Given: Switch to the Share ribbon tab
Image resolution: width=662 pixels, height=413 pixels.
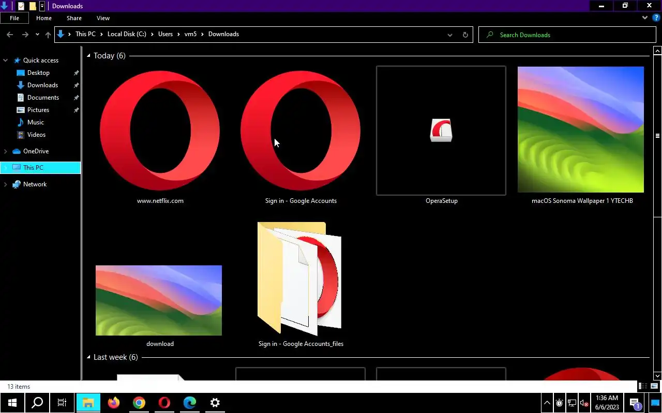Looking at the screenshot, I should pyautogui.click(x=74, y=18).
